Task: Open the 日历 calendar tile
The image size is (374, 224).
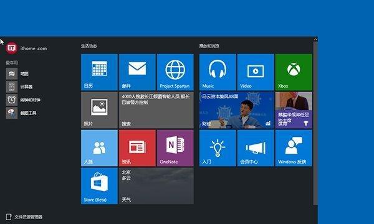Action: click(99, 72)
